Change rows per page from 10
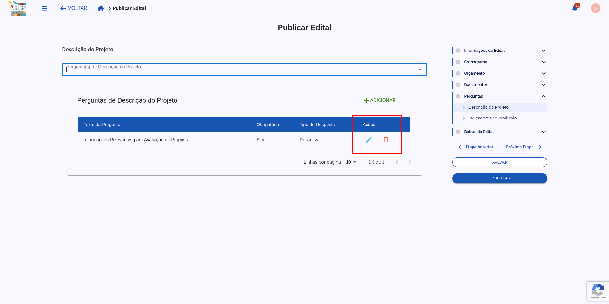The height and width of the screenshot is (304, 609). pyautogui.click(x=351, y=162)
